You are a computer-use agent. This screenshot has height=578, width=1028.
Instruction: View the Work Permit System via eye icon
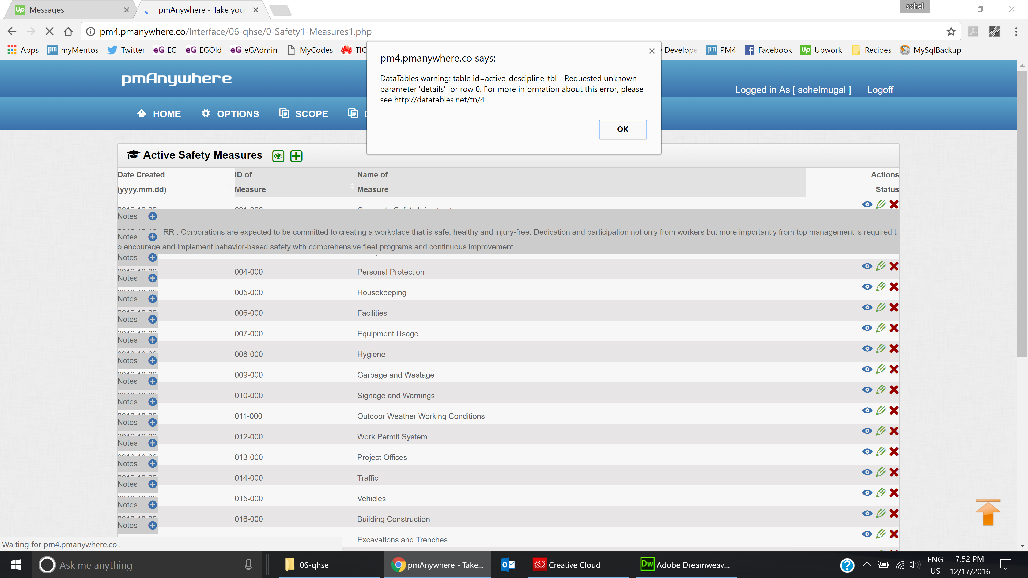867,431
